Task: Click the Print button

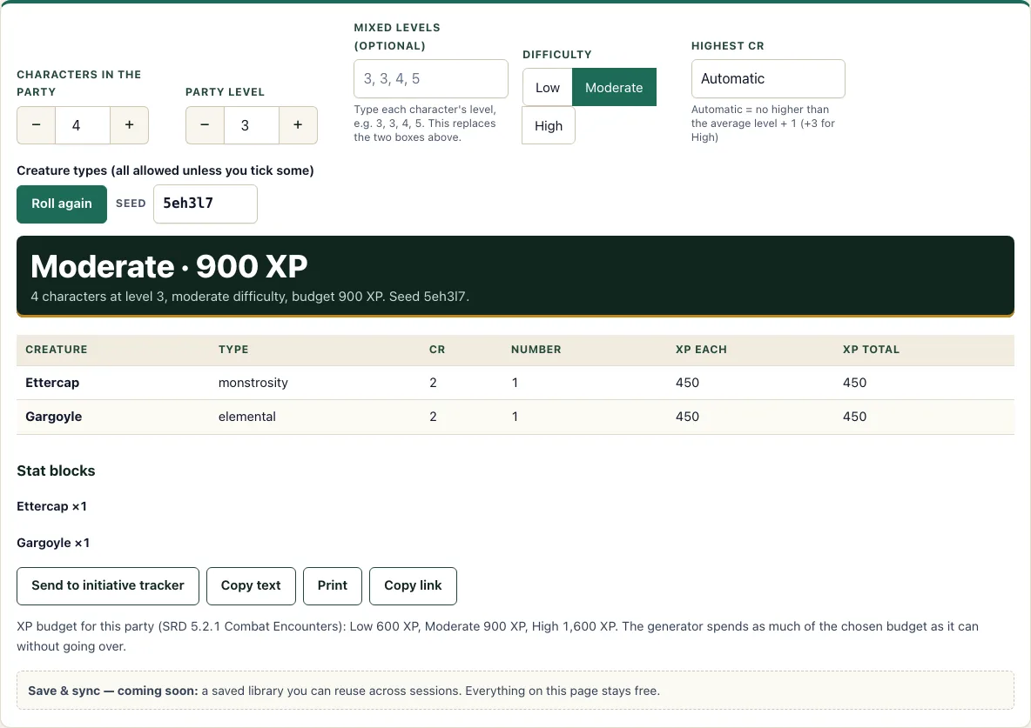Action: tap(333, 586)
